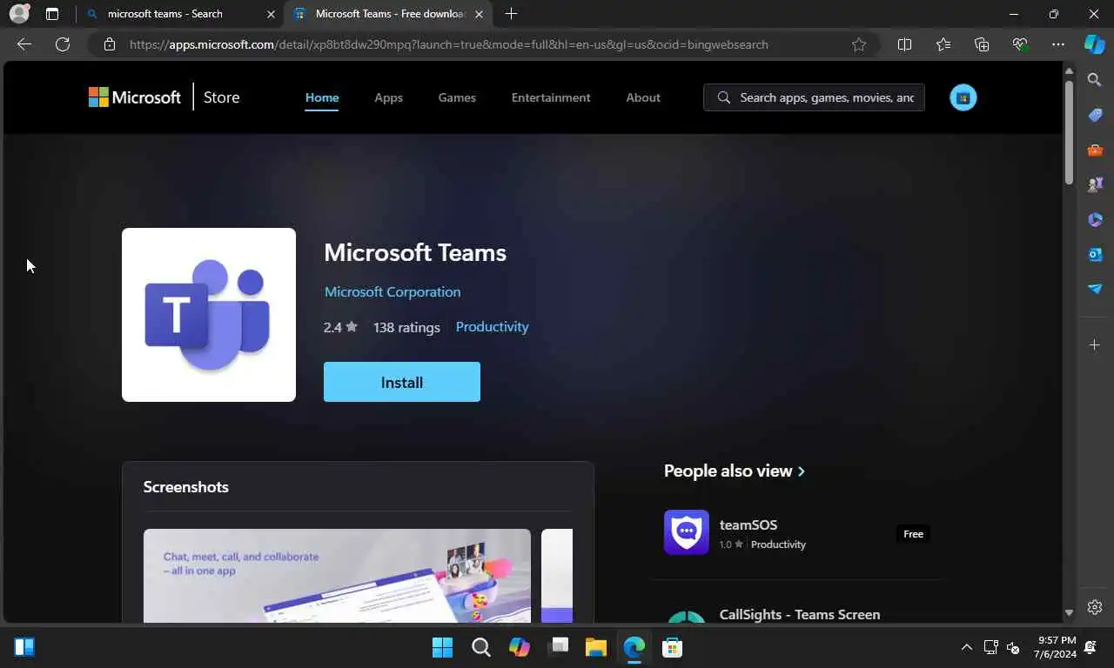The image size is (1114, 668).
Task: Select the About tab in Store navigation
Action: click(x=643, y=97)
